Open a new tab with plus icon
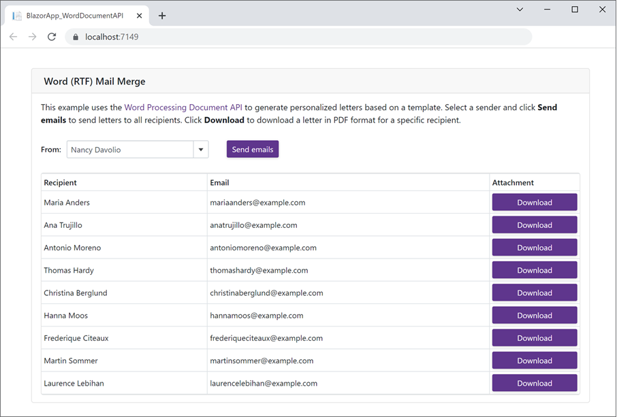The image size is (617, 417). click(x=162, y=16)
